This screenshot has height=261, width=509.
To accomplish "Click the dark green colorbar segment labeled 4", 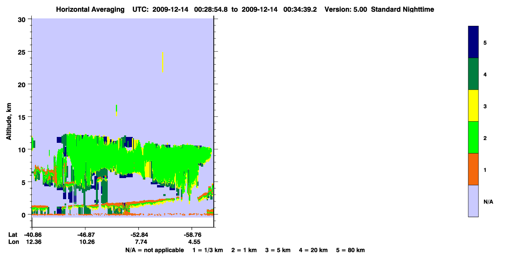I will (x=473, y=74).
